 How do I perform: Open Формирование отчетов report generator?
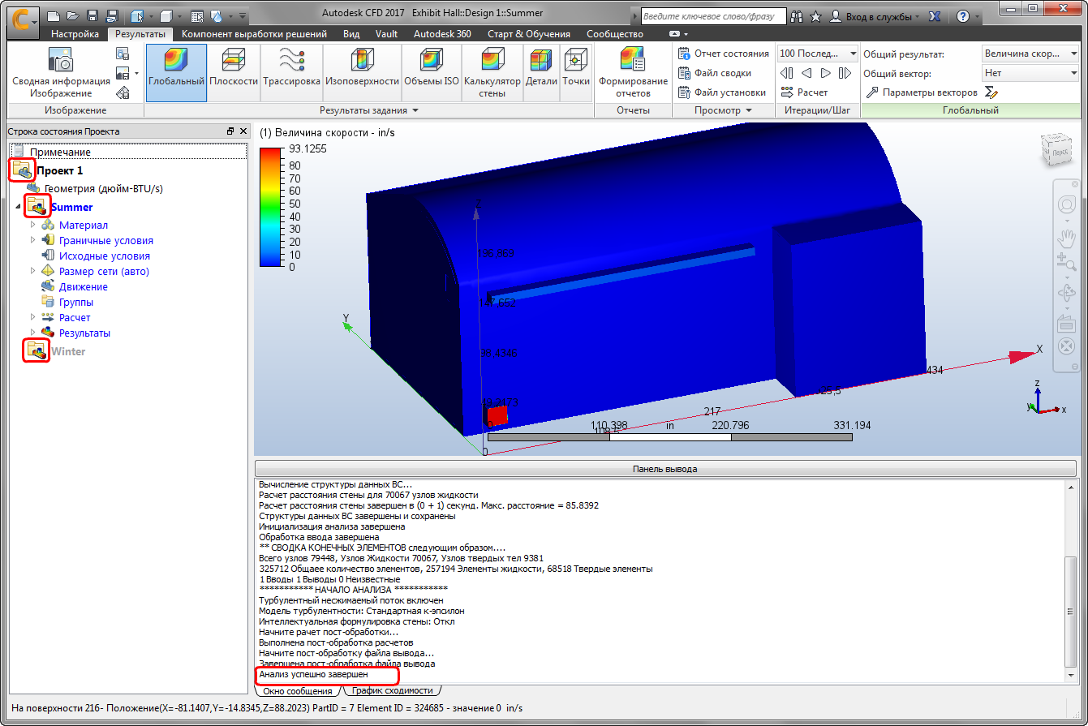[x=634, y=72]
